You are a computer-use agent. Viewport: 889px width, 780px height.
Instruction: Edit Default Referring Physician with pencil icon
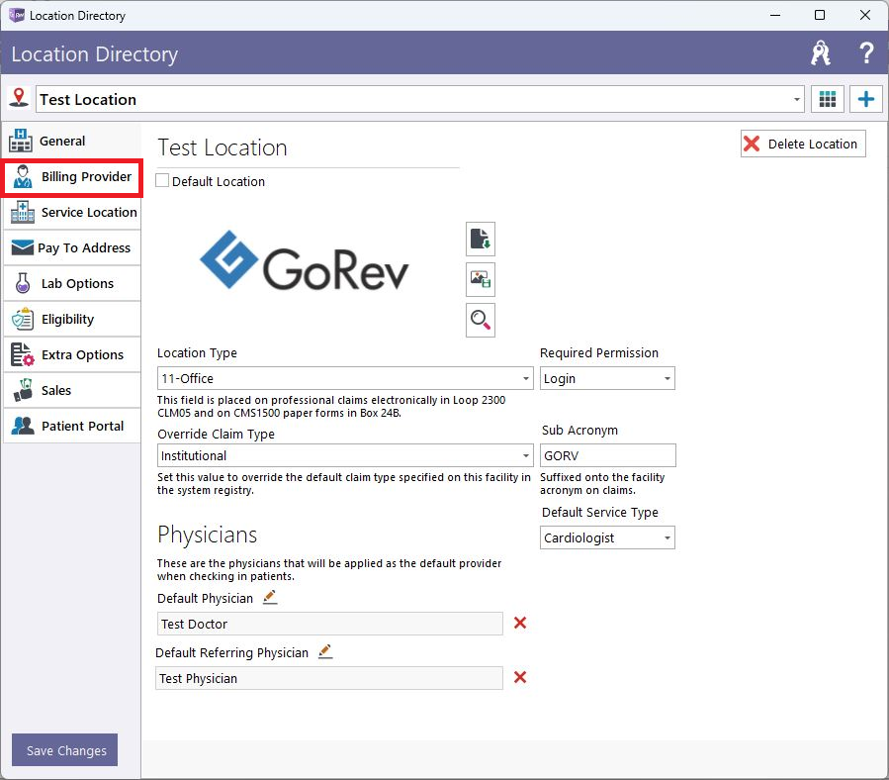click(325, 651)
